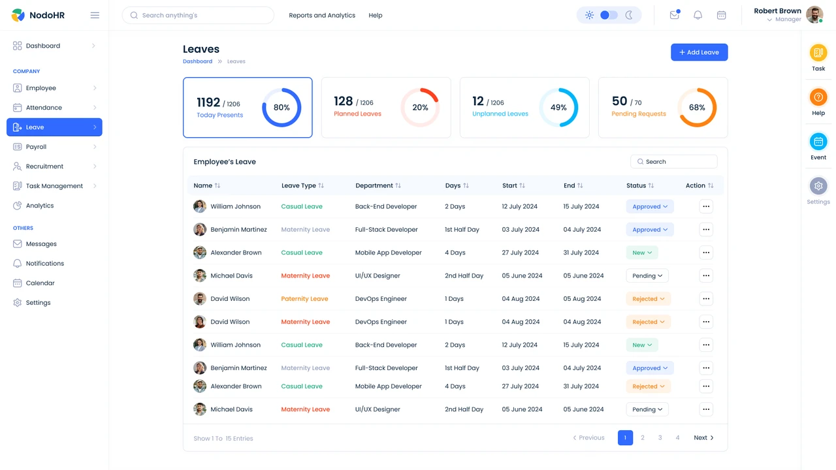Open New status dropdown for first Alexander Brown

pos(642,253)
